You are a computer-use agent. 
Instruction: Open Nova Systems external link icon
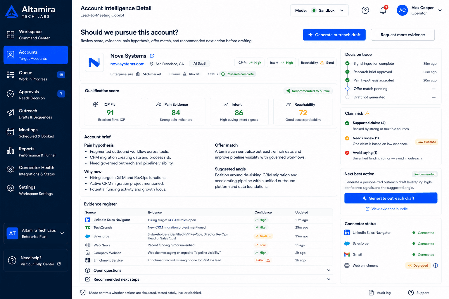click(x=152, y=56)
